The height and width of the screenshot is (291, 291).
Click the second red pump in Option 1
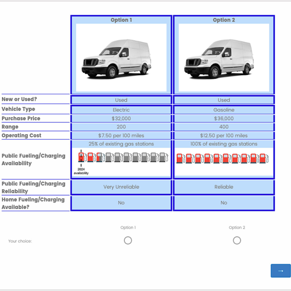point(90,157)
